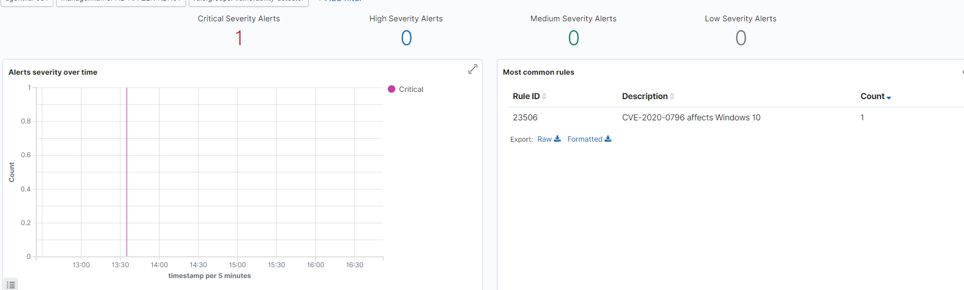Click the Low Severity Alerts count 0
Viewport: 964px width, 290px height.
click(x=741, y=38)
